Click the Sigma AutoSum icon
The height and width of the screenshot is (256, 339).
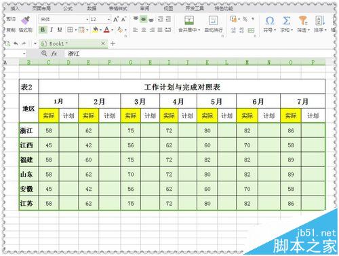click(x=286, y=20)
